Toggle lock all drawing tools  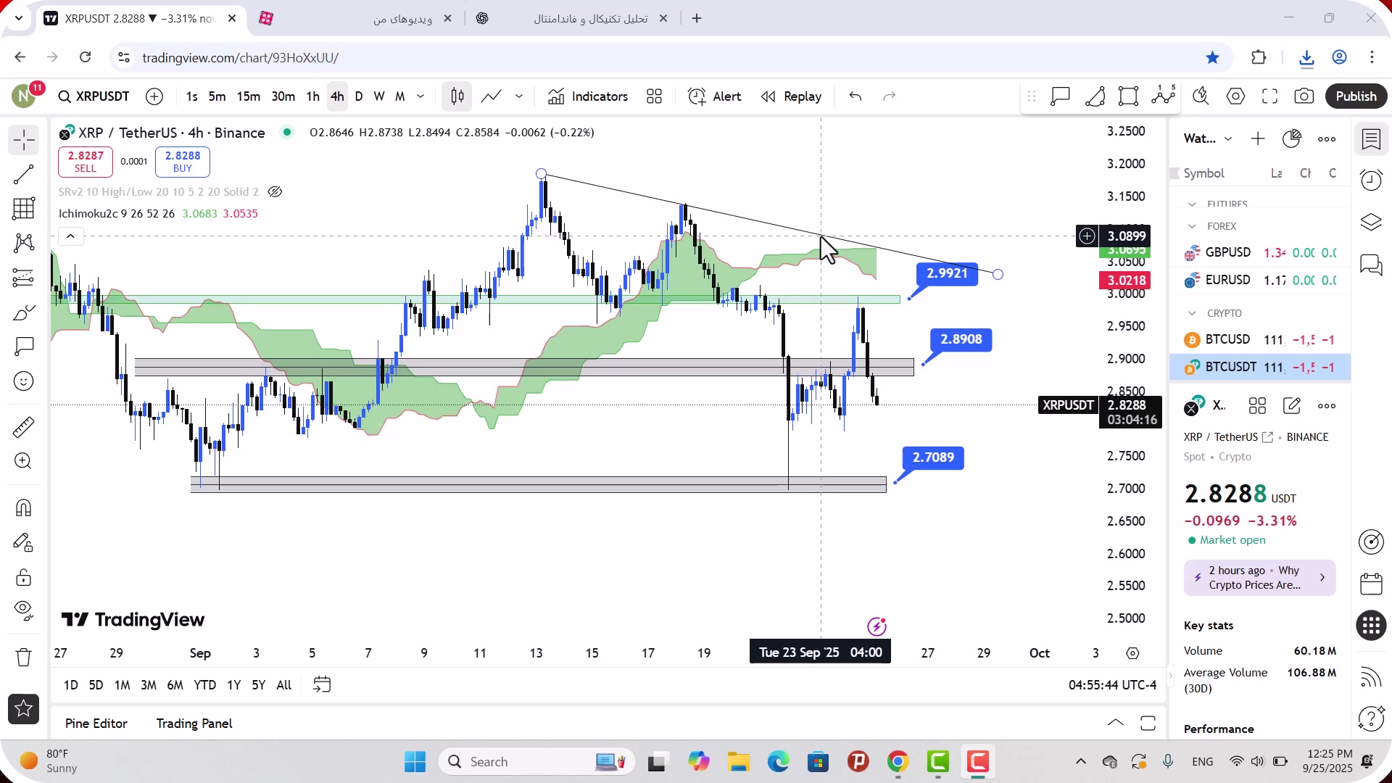click(23, 577)
